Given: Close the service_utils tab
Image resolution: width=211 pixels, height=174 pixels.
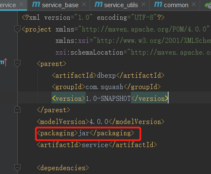Looking at the screenshot, I should coord(143,5).
